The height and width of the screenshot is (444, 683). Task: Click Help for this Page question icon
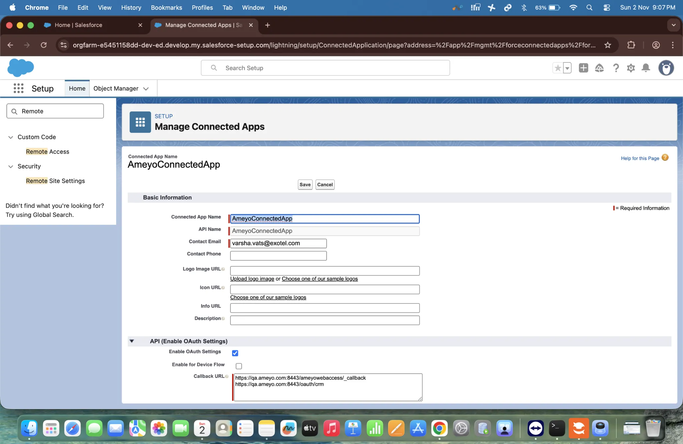click(x=665, y=158)
